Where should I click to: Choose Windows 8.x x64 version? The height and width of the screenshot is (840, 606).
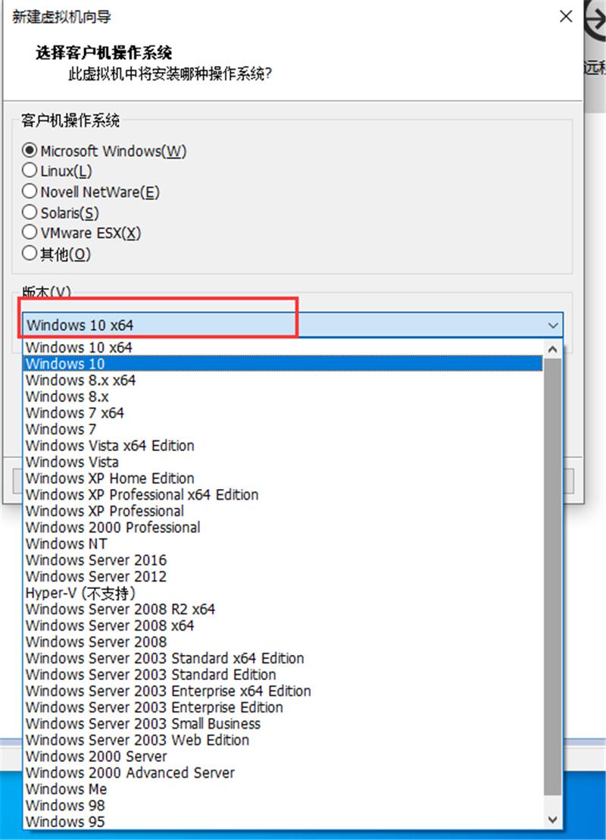283,381
